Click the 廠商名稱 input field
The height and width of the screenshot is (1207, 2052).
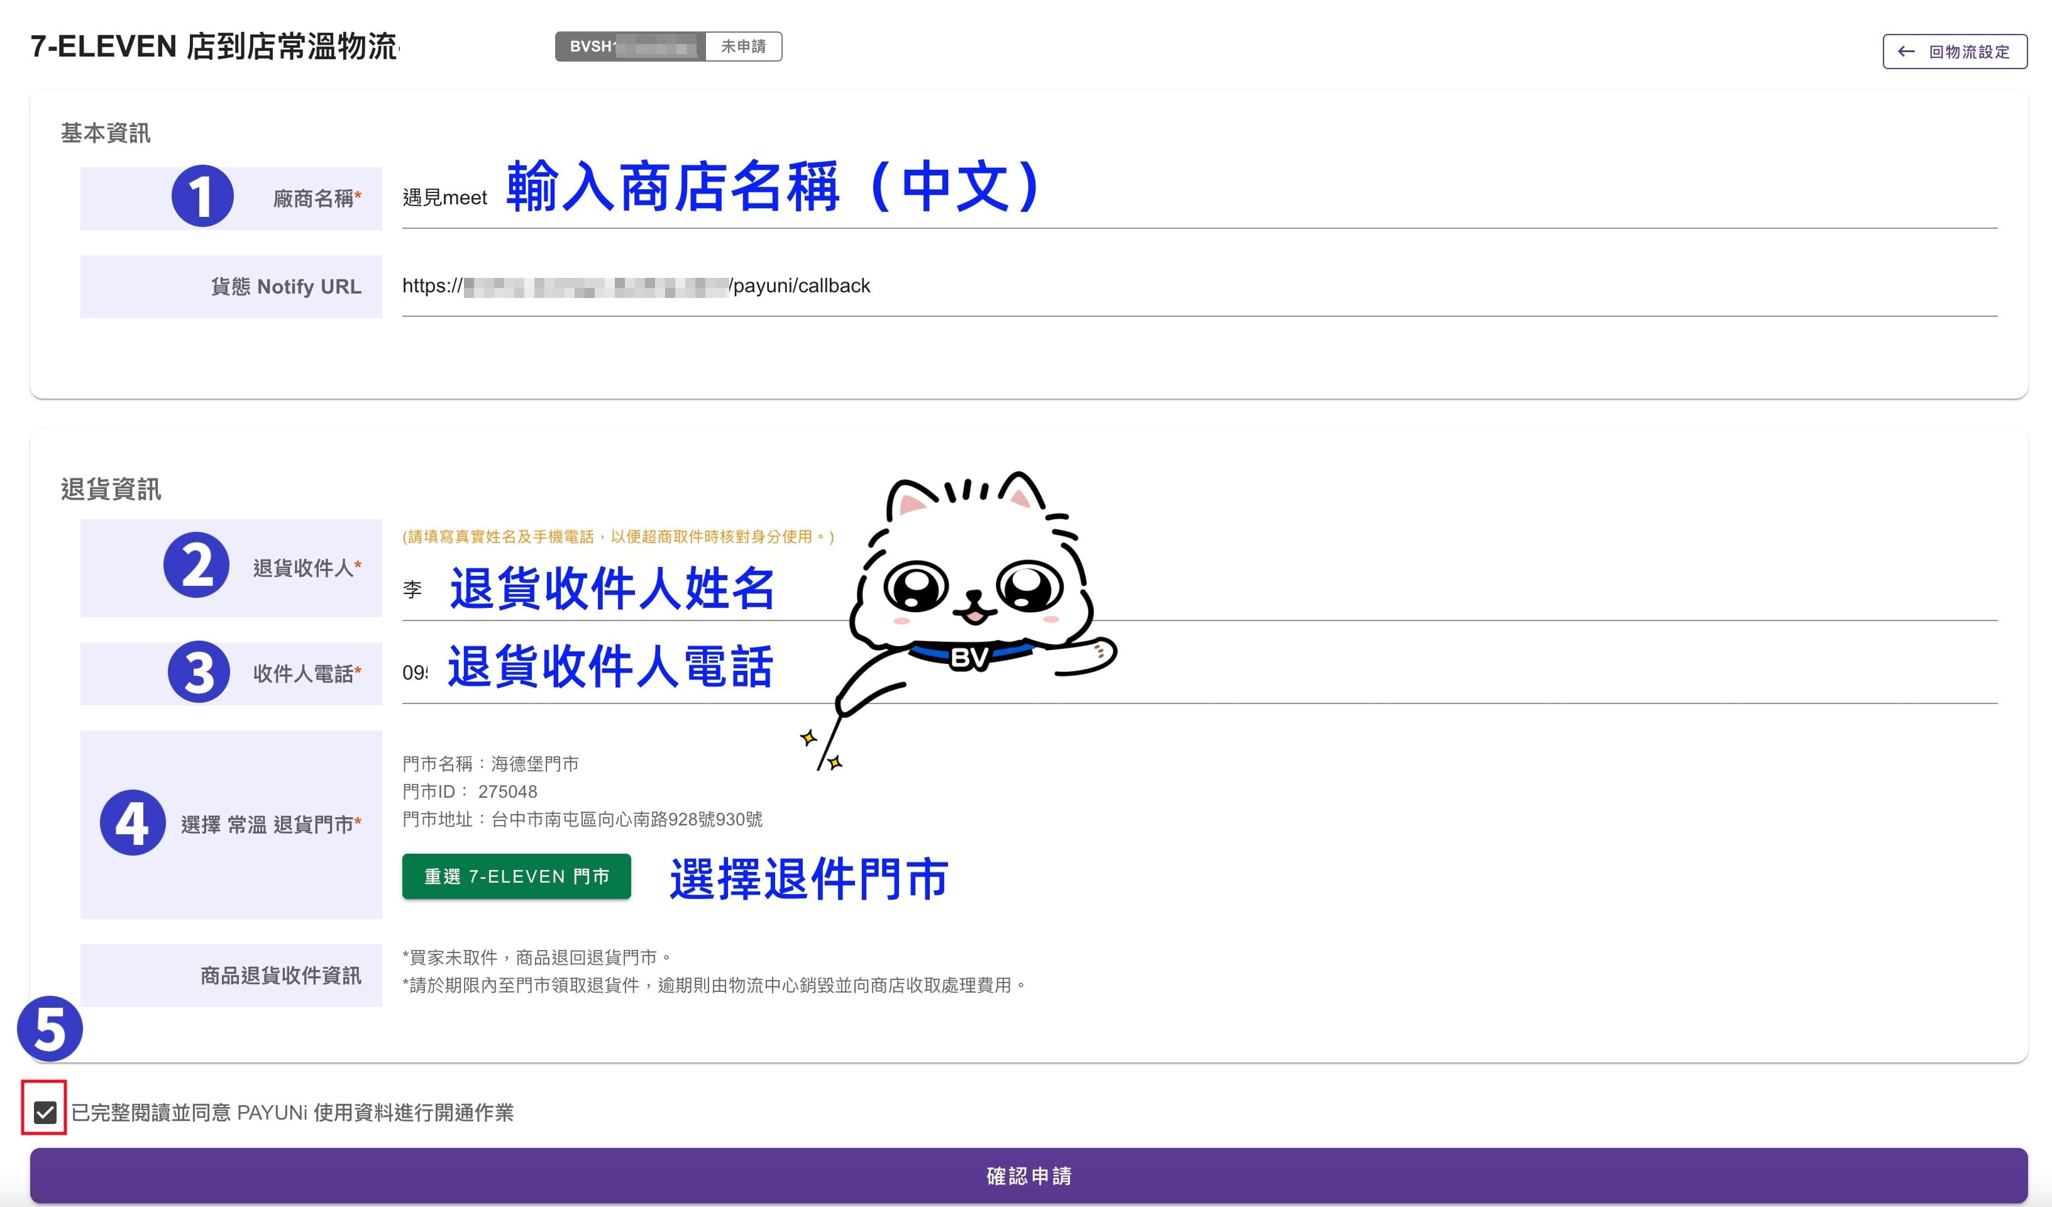(1200, 198)
